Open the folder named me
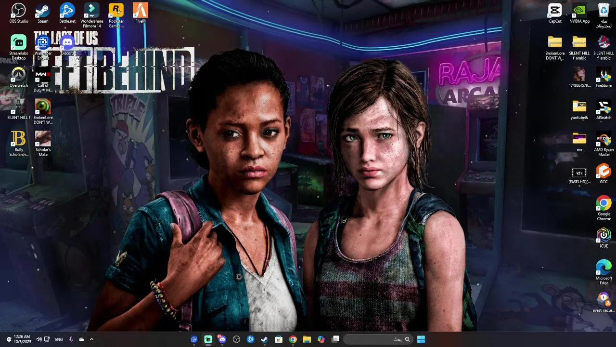Screen dimensions: 616x347 click(x=579, y=142)
